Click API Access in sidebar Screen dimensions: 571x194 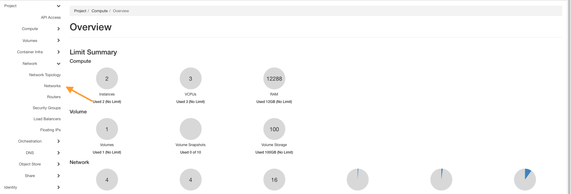[51, 18]
